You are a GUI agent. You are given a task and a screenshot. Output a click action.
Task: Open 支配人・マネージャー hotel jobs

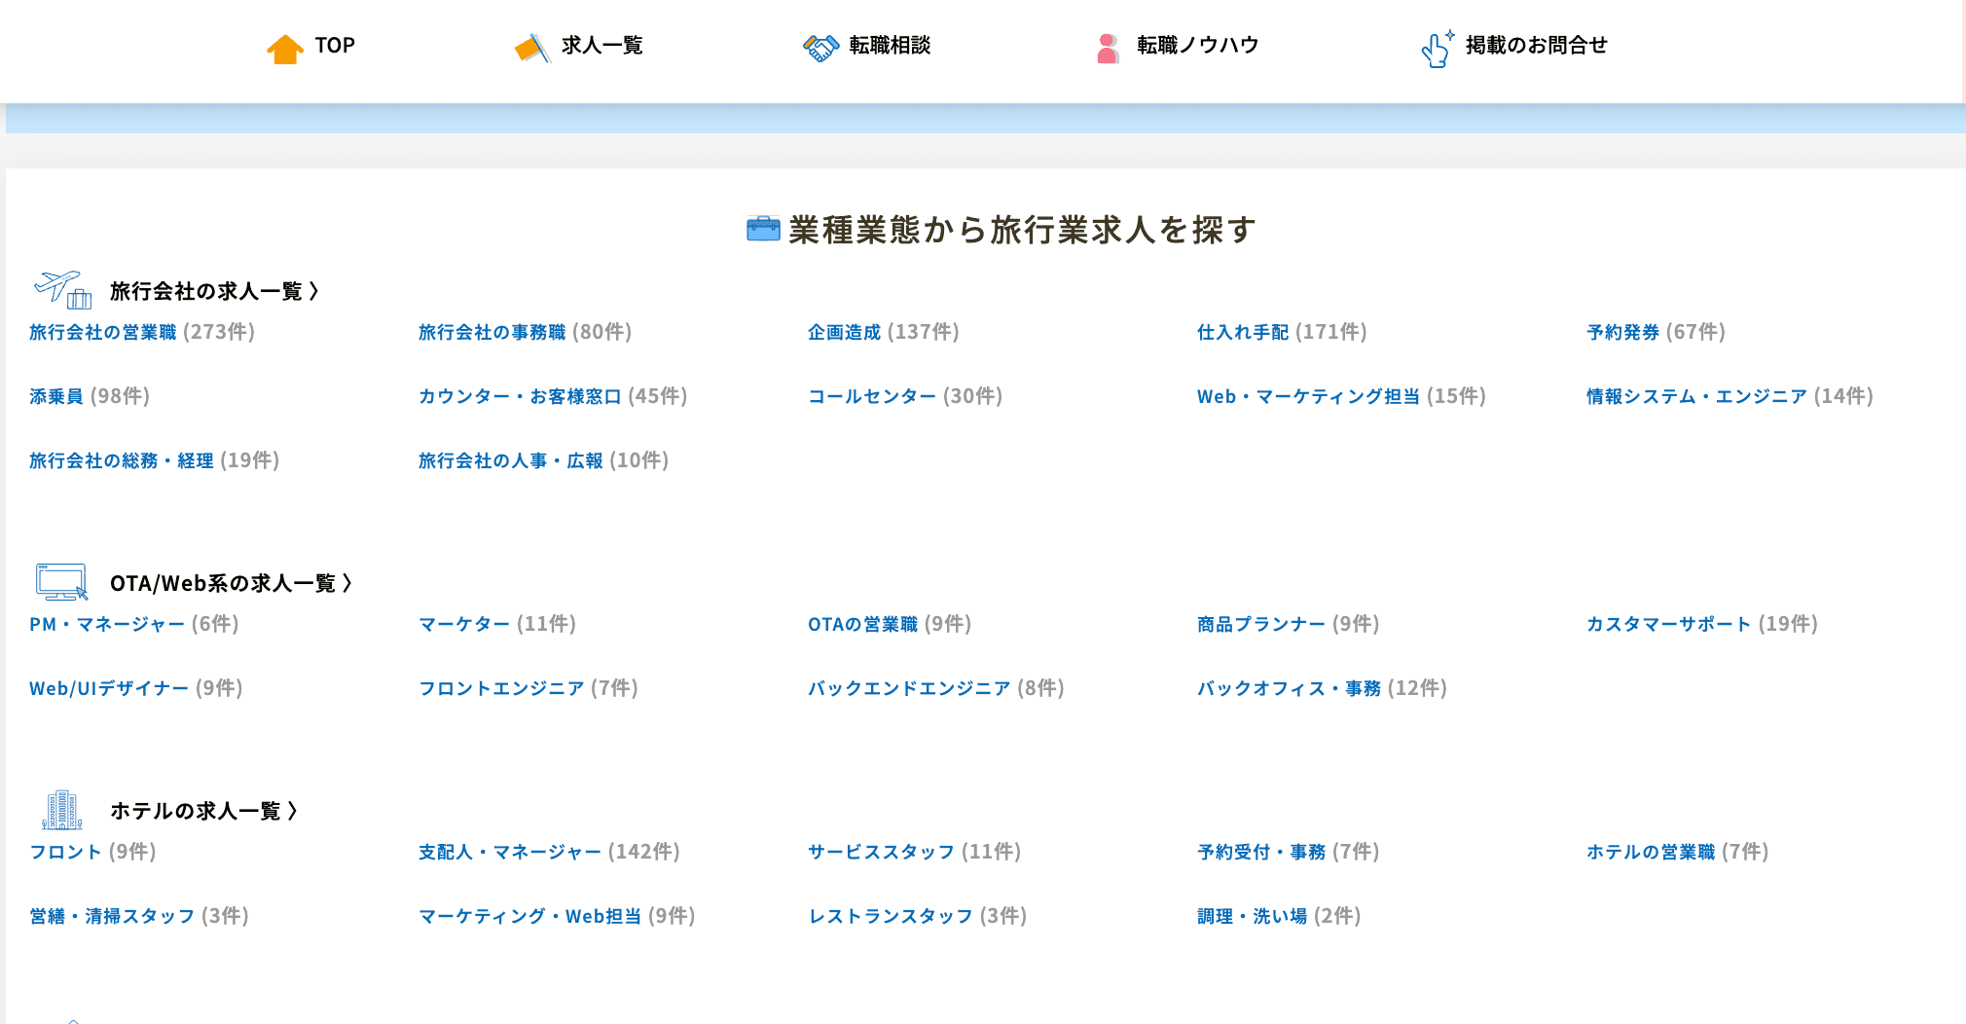click(510, 853)
